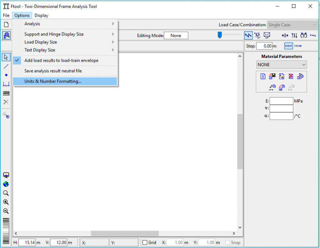Open the Material Parameters NONE dropdown
320x248 pixels.
point(281,65)
